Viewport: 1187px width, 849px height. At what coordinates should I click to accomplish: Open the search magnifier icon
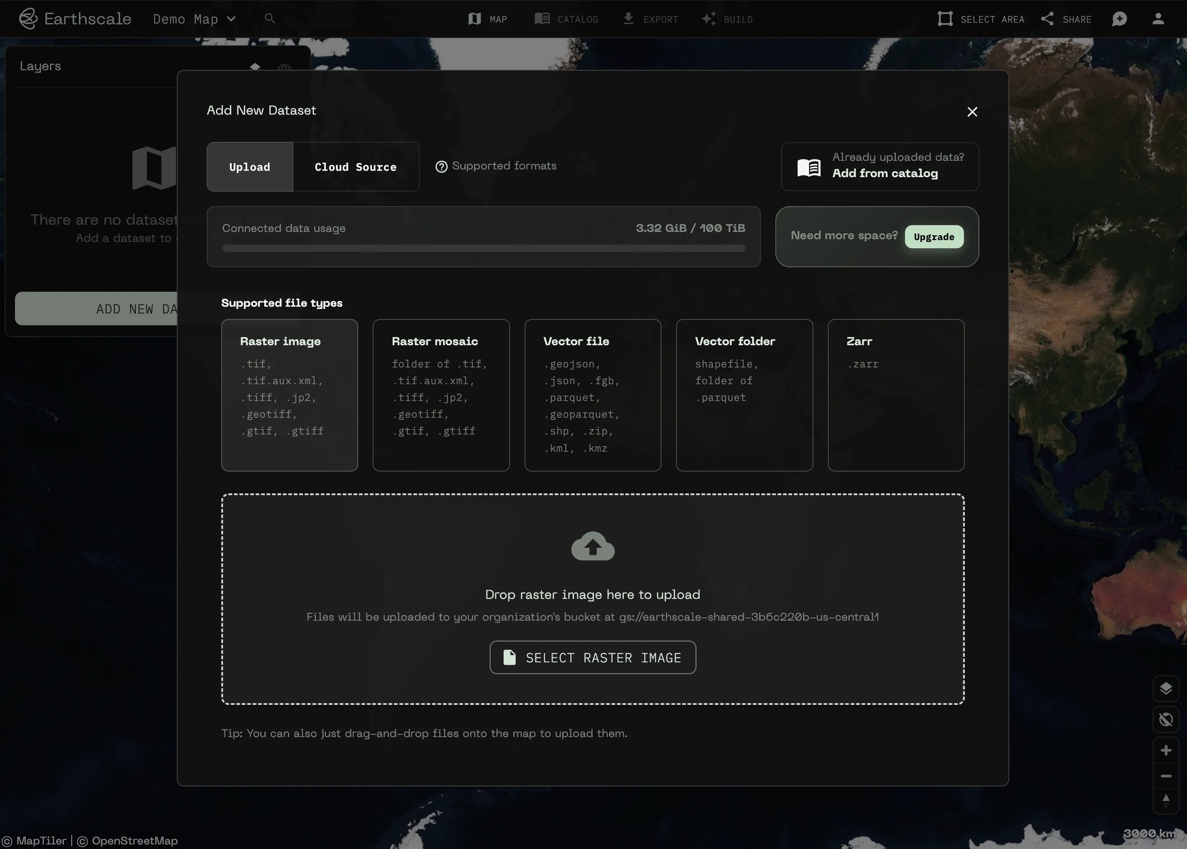269,19
